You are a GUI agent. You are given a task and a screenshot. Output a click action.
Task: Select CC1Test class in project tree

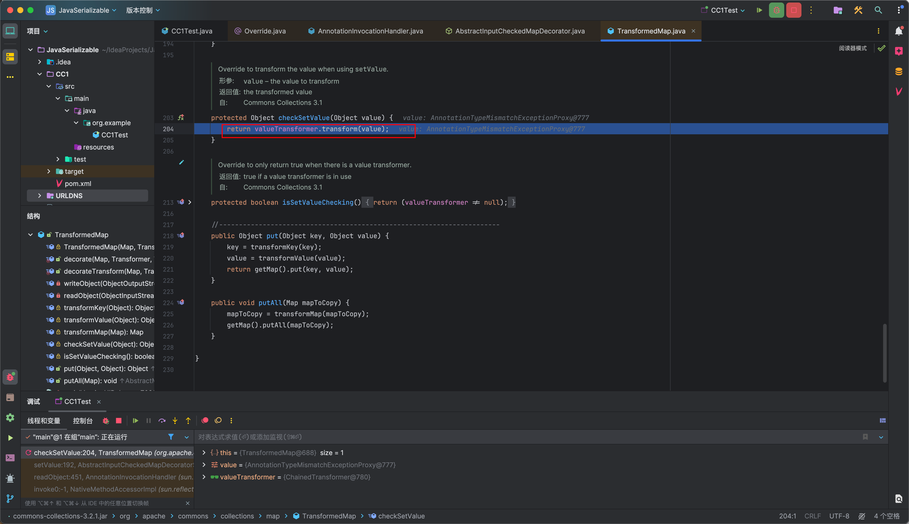click(115, 135)
